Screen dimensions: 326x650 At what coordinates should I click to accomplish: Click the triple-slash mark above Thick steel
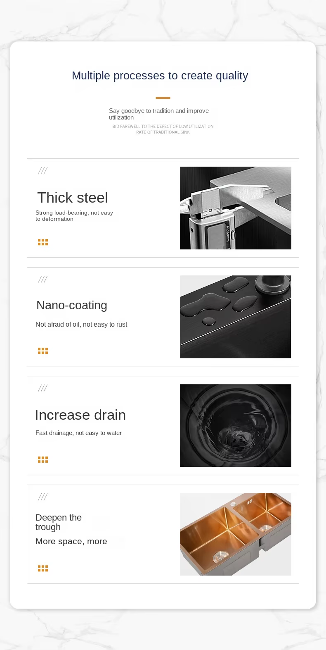pyautogui.click(x=43, y=171)
